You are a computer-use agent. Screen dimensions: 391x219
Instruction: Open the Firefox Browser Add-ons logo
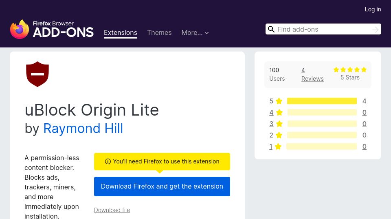click(52, 29)
